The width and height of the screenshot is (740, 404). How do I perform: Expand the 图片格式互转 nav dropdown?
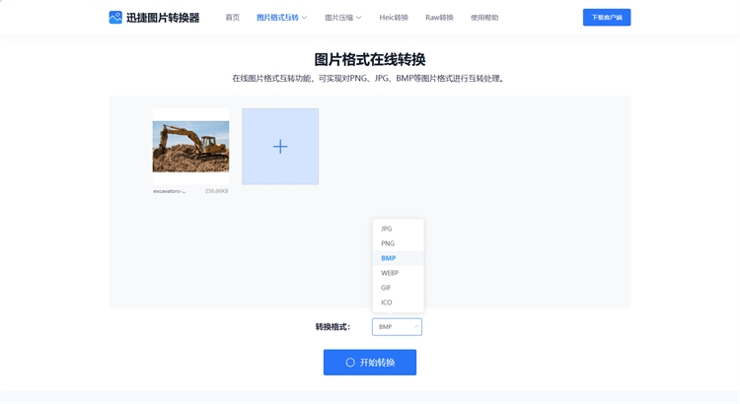point(281,18)
